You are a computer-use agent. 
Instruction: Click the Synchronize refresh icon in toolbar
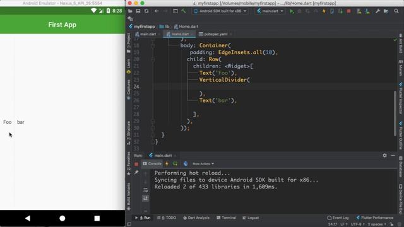click(x=146, y=11)
